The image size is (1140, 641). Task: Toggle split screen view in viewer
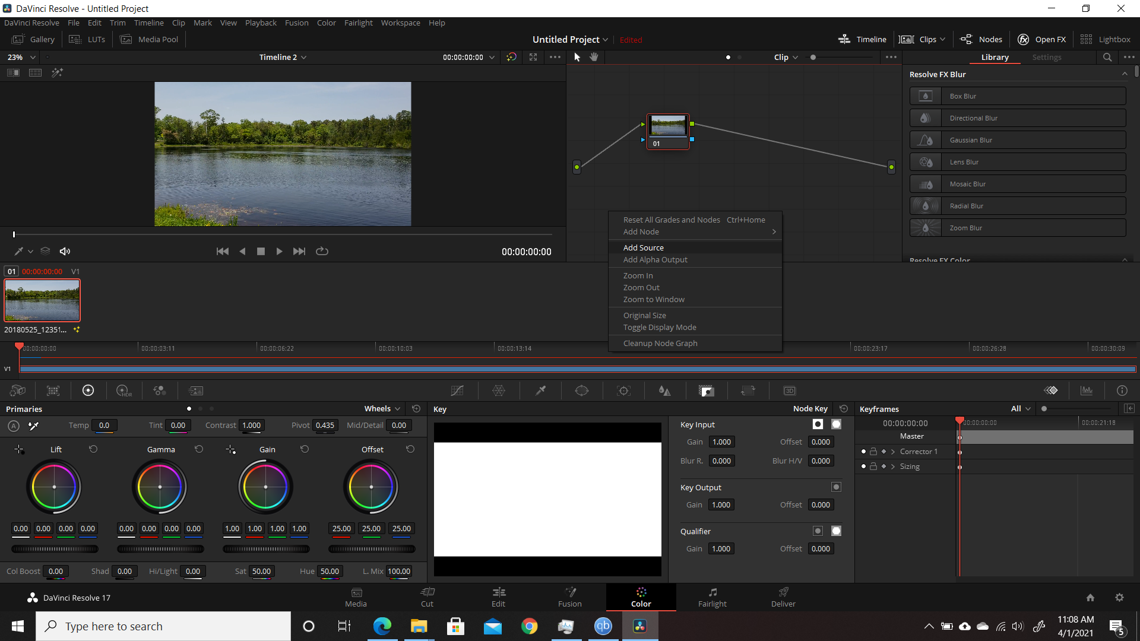point(36,72)
